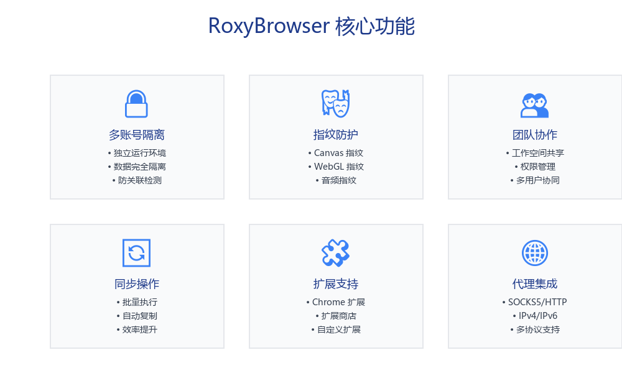Click the Canvas 指纹 bullet
Image resolution: width=622 pixels, height=373 pixels.
pyautogui.click(x=336, y=153)
